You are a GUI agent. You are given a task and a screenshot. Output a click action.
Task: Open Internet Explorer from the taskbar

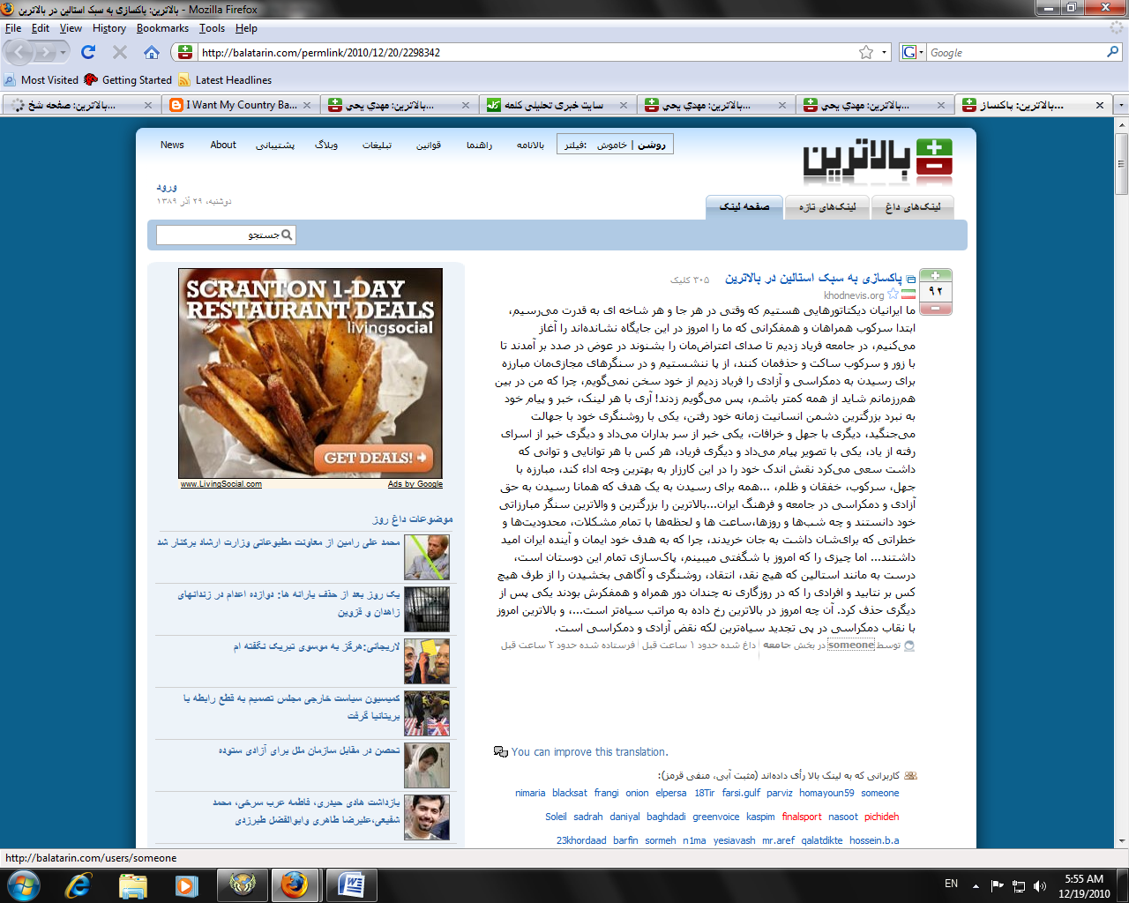pyautogui.click(x=78, y=884)
